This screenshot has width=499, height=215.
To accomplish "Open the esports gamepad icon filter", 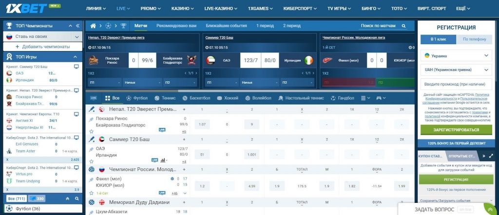I will (378, 98).
